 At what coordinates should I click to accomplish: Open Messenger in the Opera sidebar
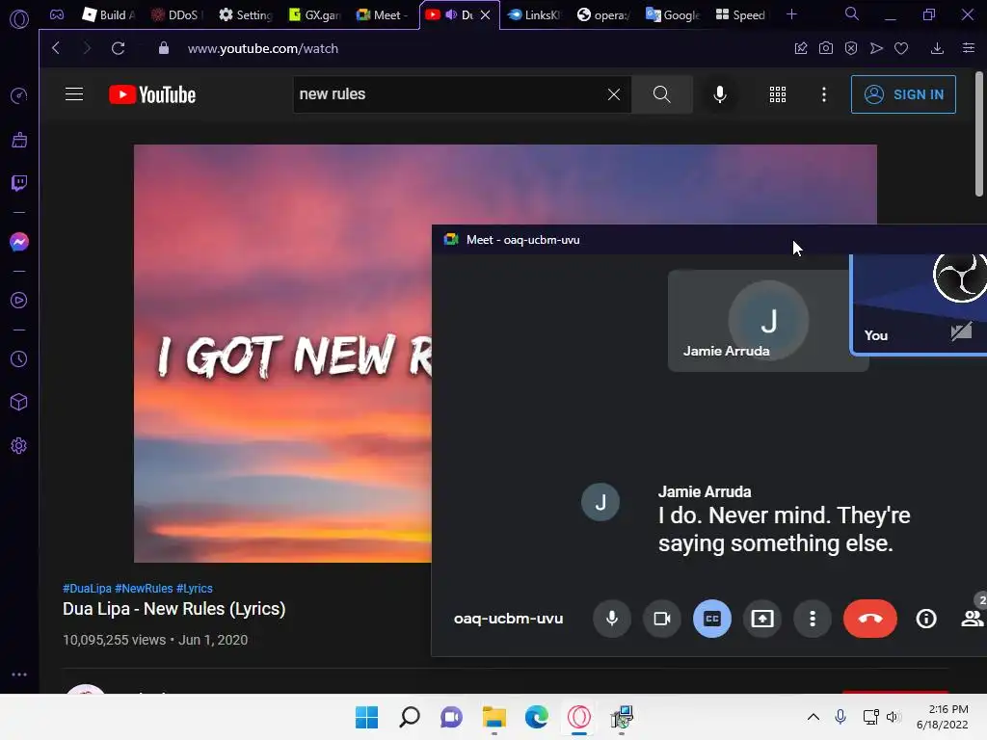pyautogui.click(x=19, y=242)
